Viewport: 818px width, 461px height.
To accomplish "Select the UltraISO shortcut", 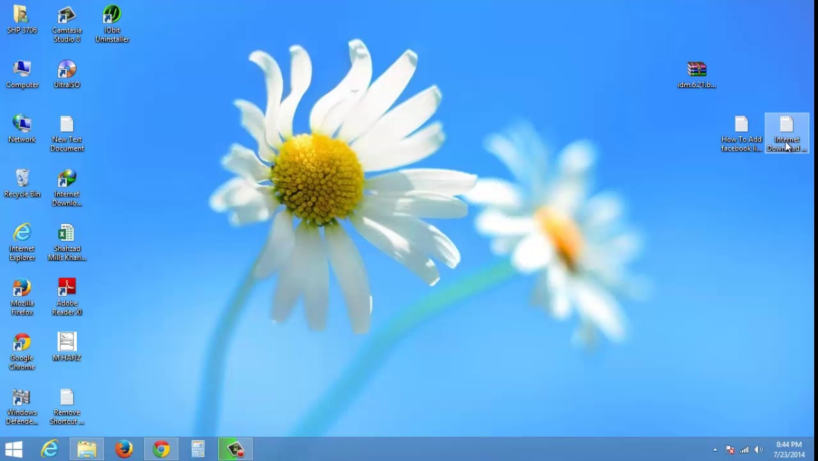I will pyautogui.click(x=67, y=74).
